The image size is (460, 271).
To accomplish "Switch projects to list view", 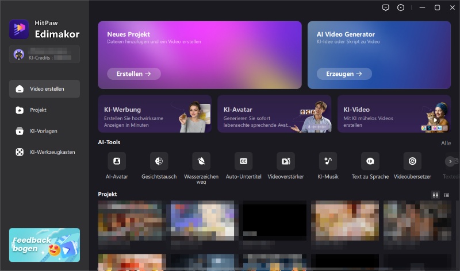I will [447, 195].
